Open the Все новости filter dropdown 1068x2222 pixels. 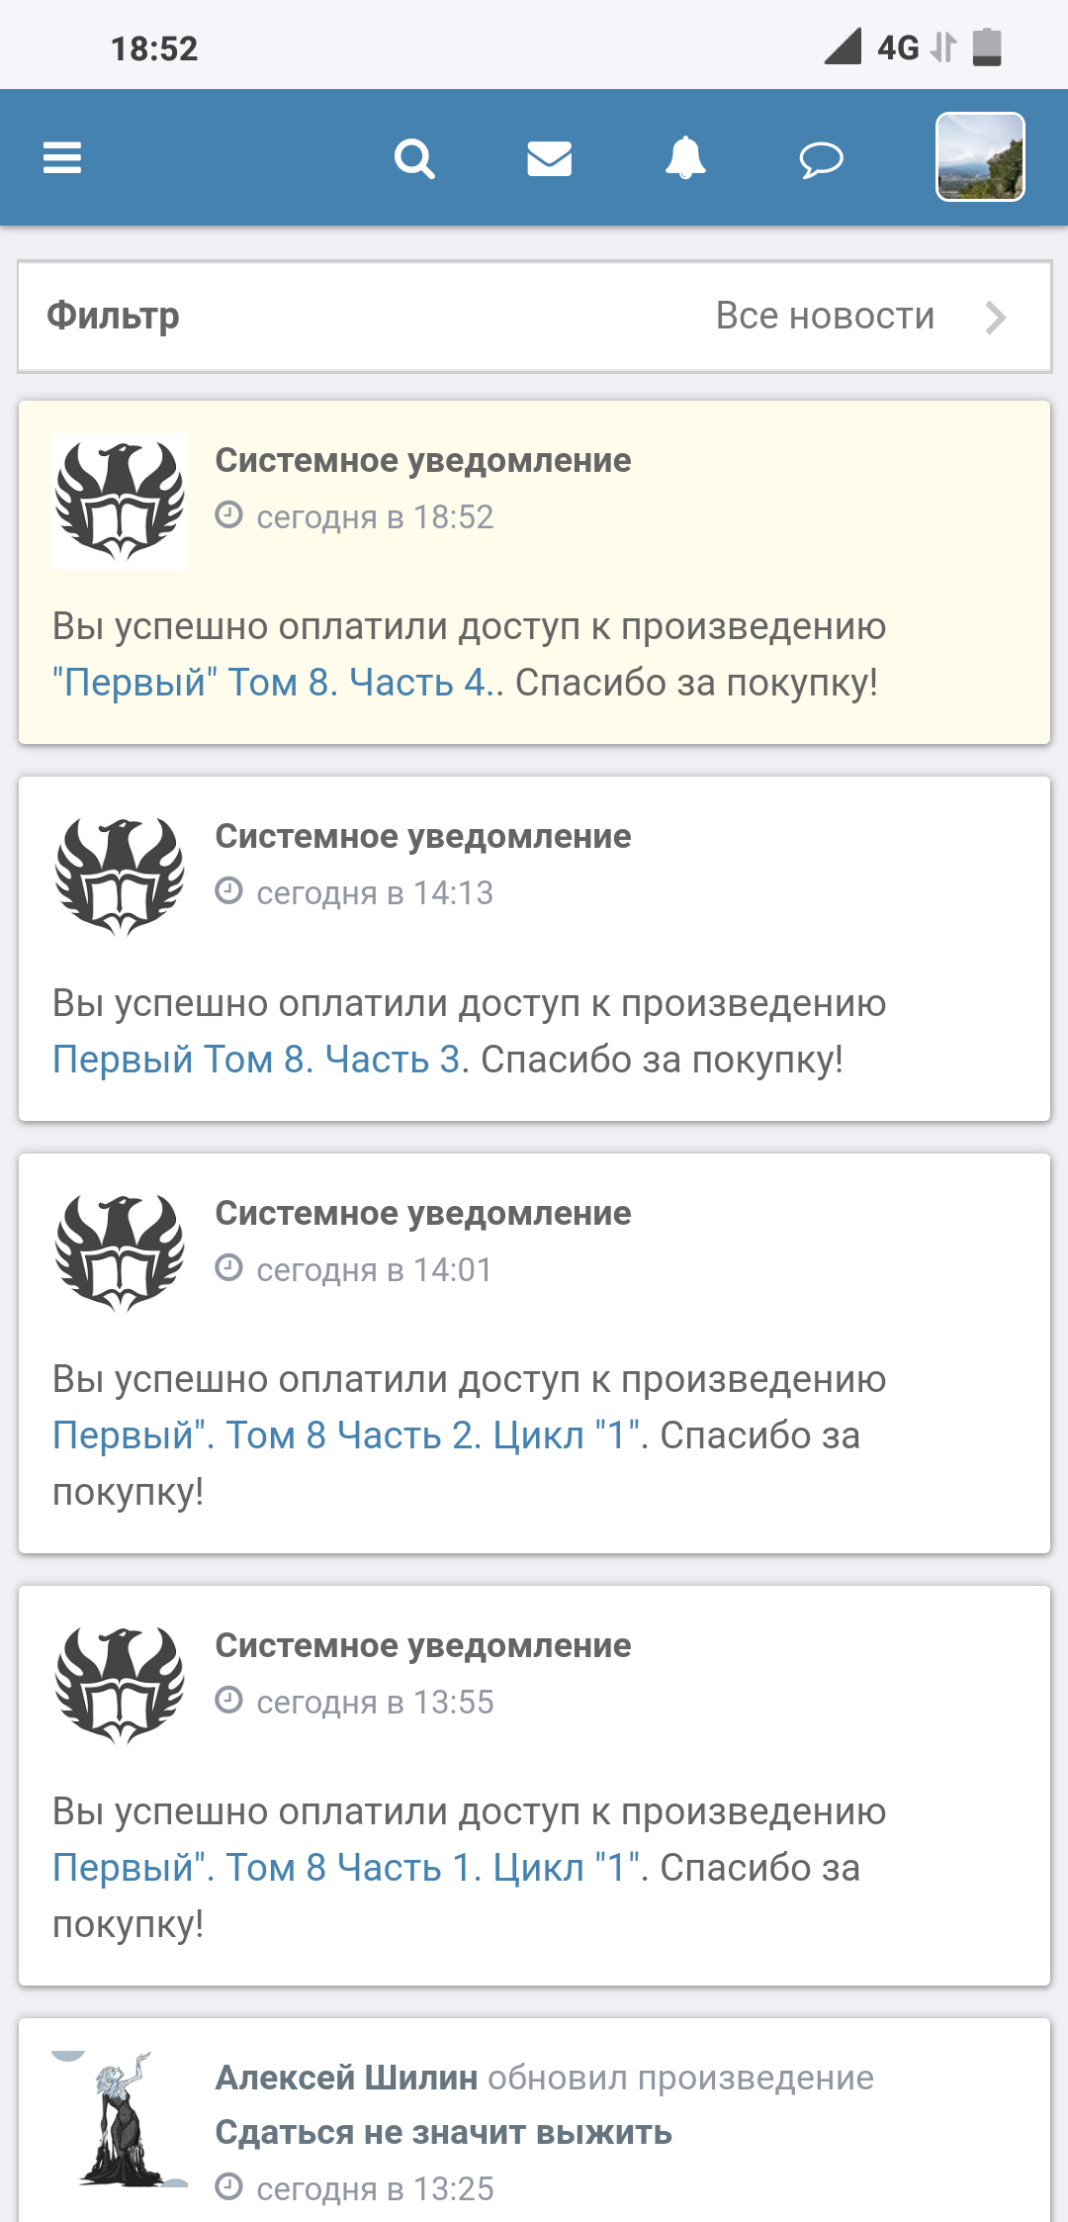(825, 317)
